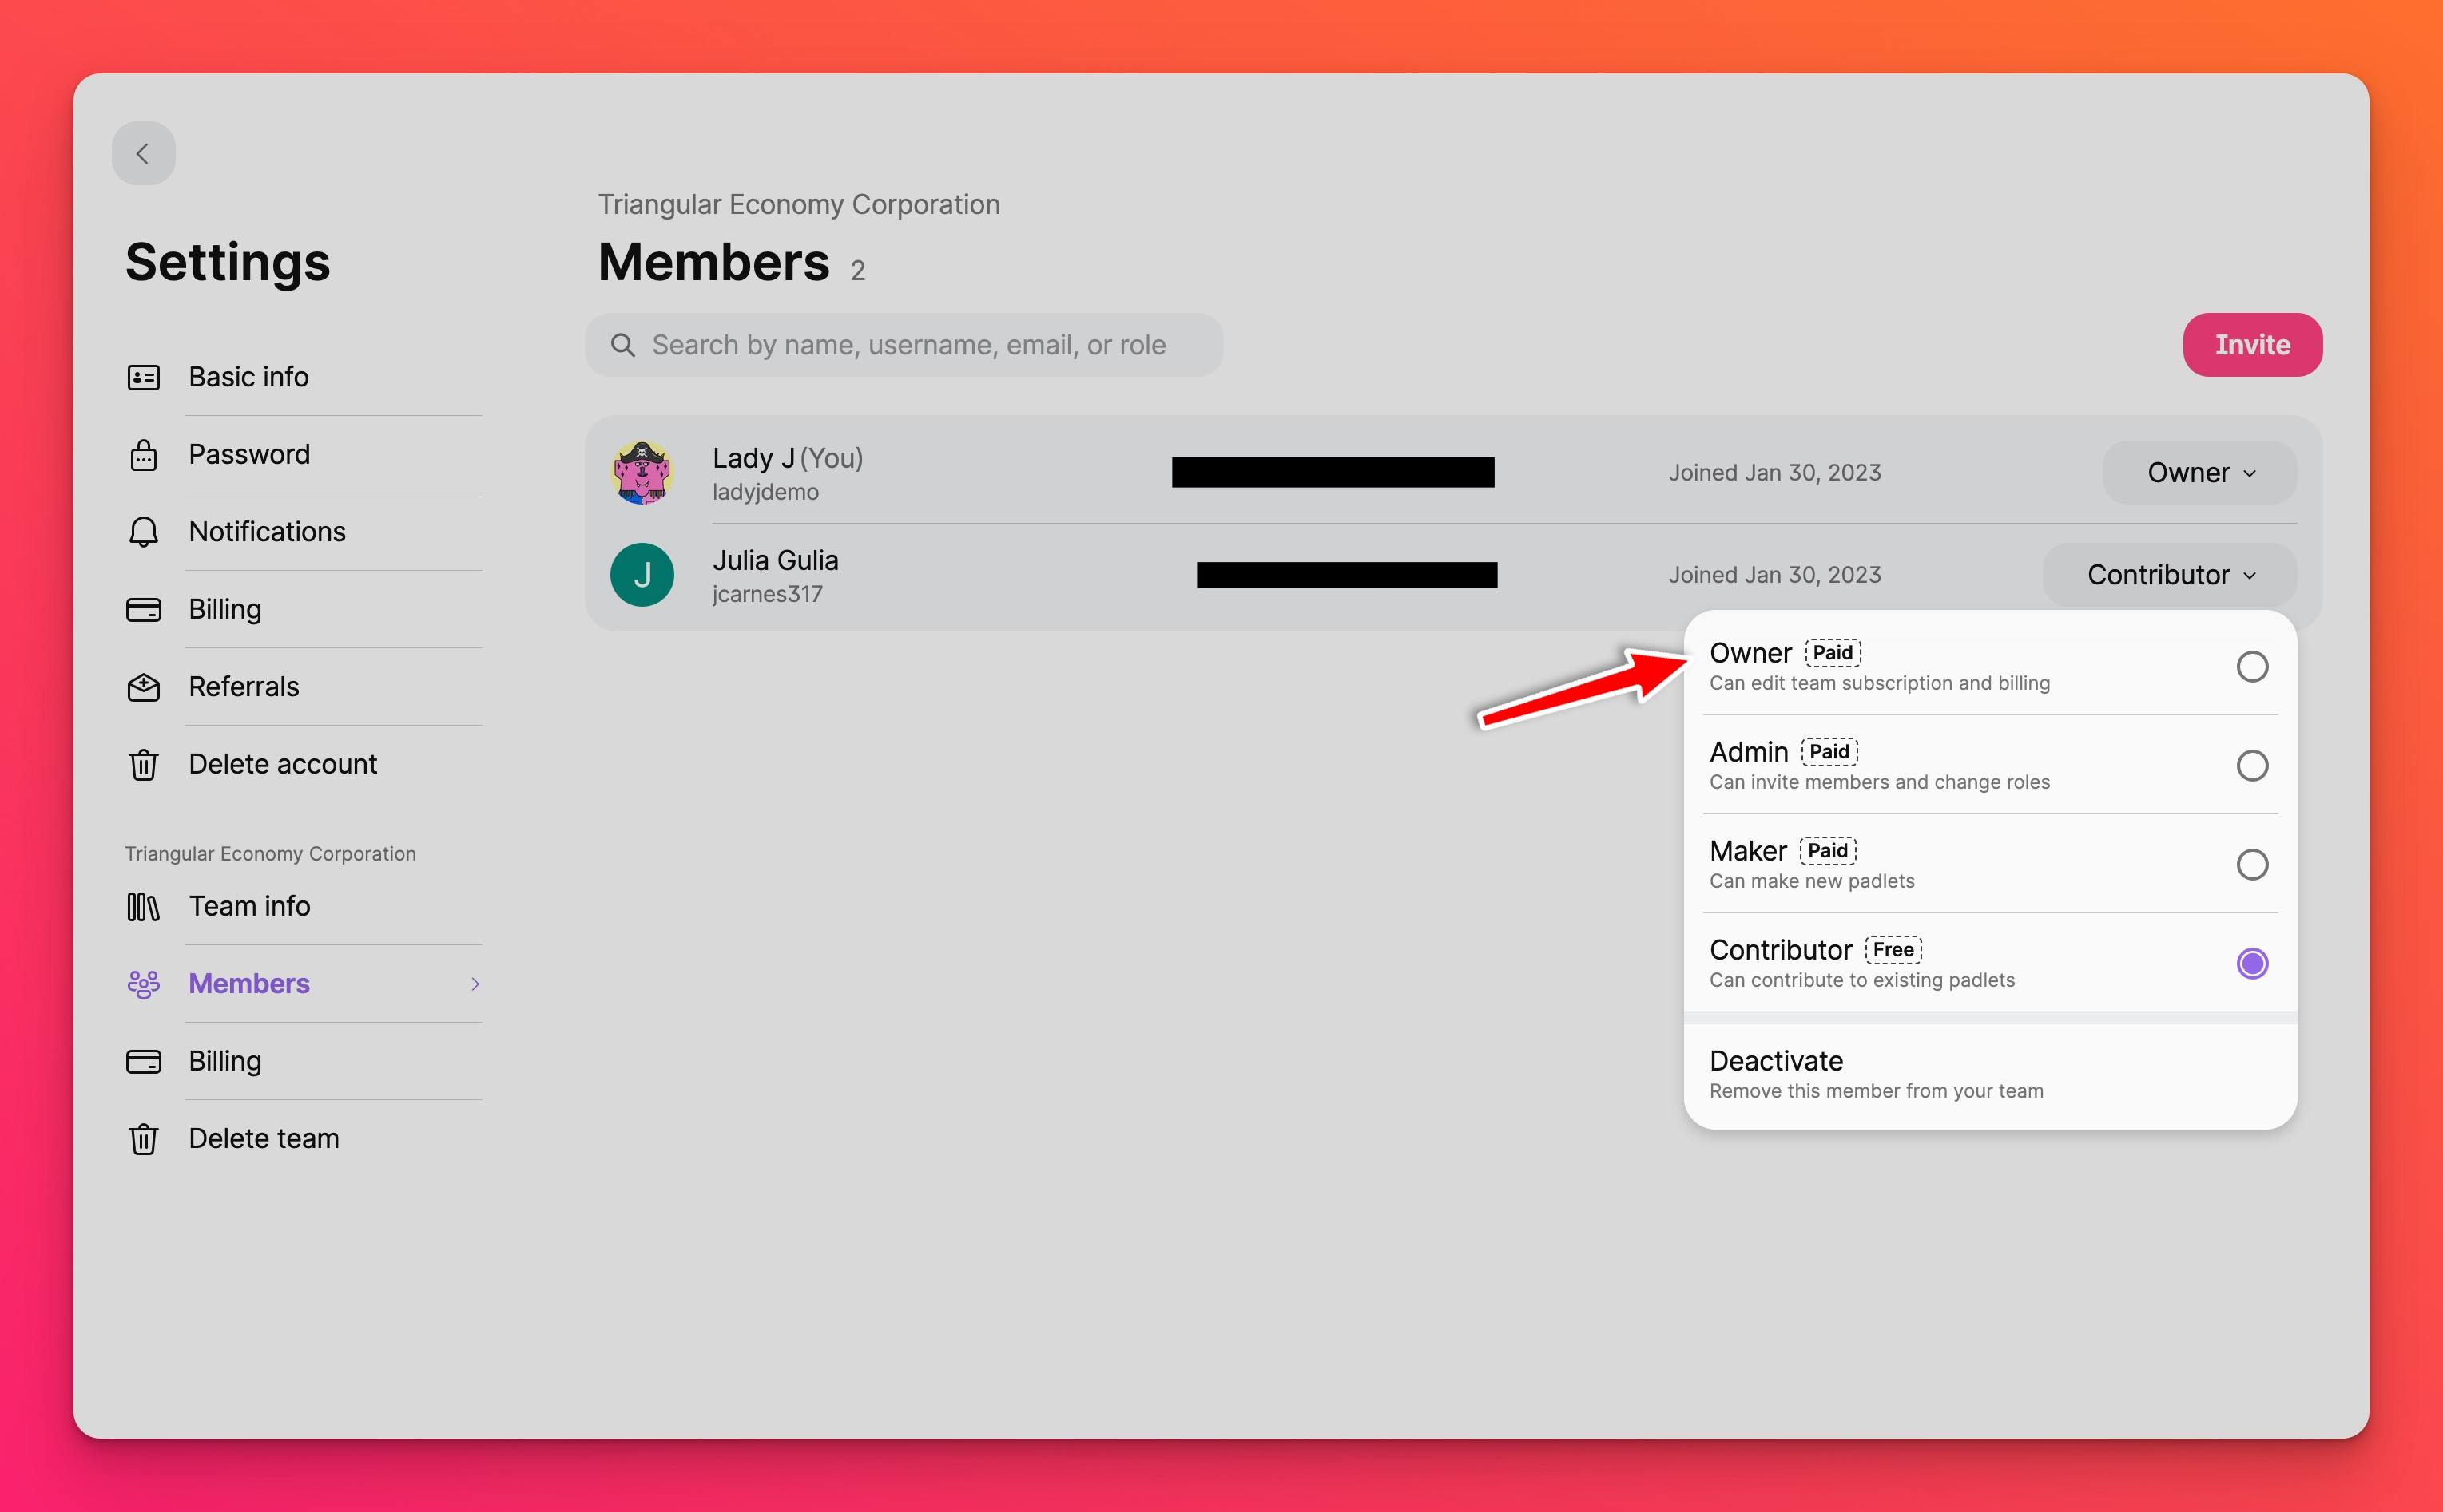Click Triangular Economy Corporation sidebar section label

pos(270,854)
